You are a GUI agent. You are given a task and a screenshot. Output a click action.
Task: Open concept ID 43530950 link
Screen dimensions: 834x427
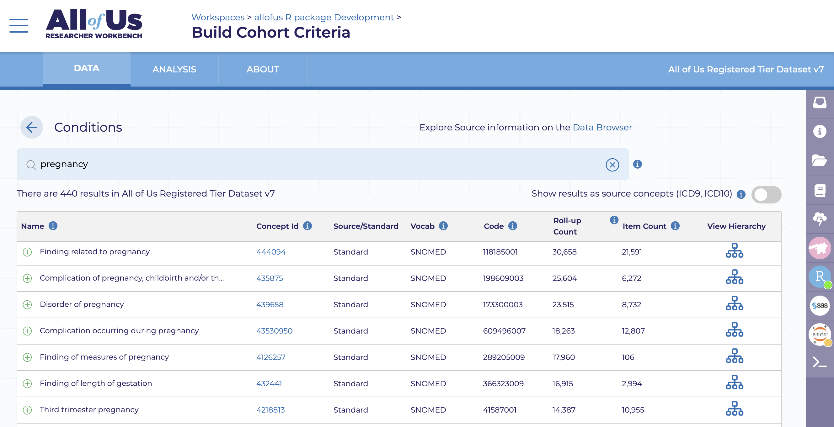point(274,331)
